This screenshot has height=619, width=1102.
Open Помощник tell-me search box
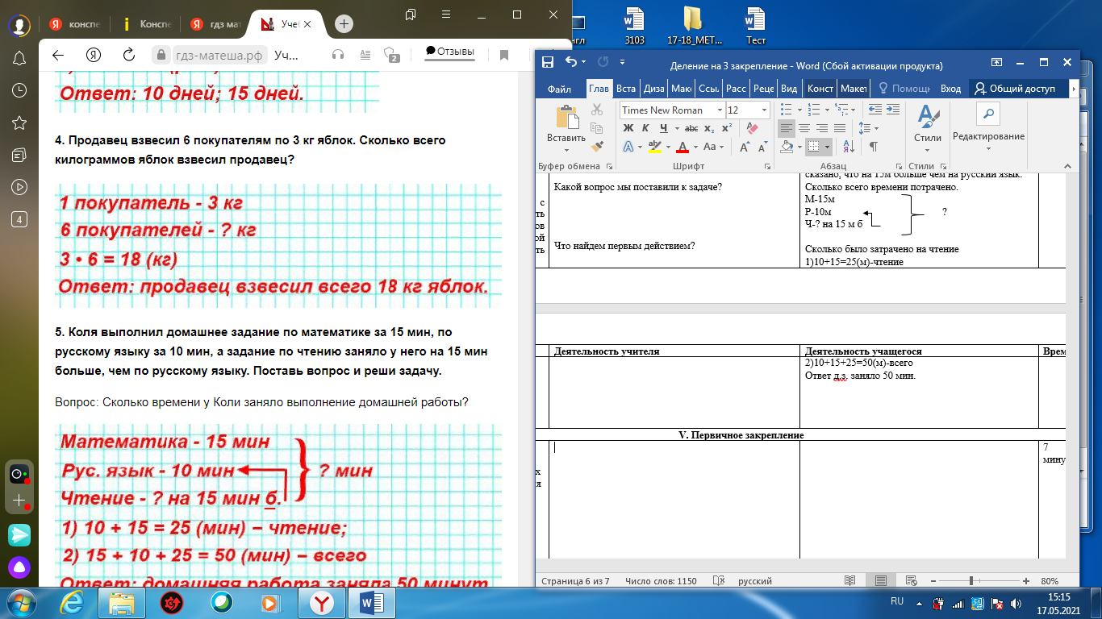tap(904, 89)
